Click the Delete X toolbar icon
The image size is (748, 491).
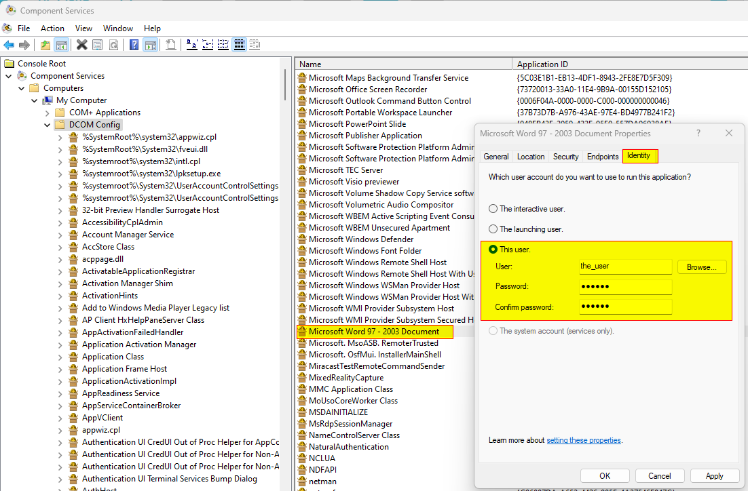tap(81, 45)
